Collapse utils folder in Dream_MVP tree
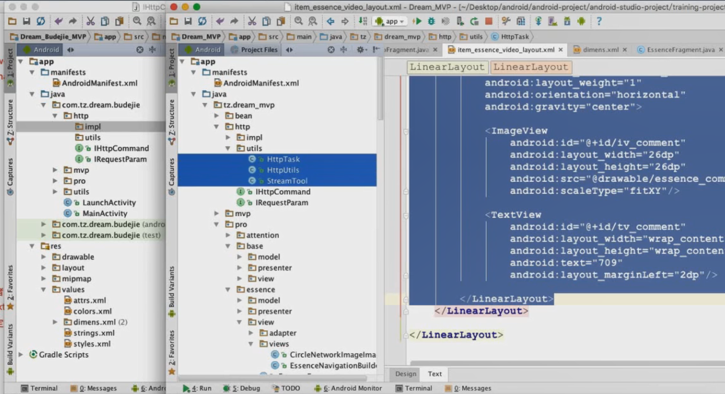725x394 pixels. 227,148
